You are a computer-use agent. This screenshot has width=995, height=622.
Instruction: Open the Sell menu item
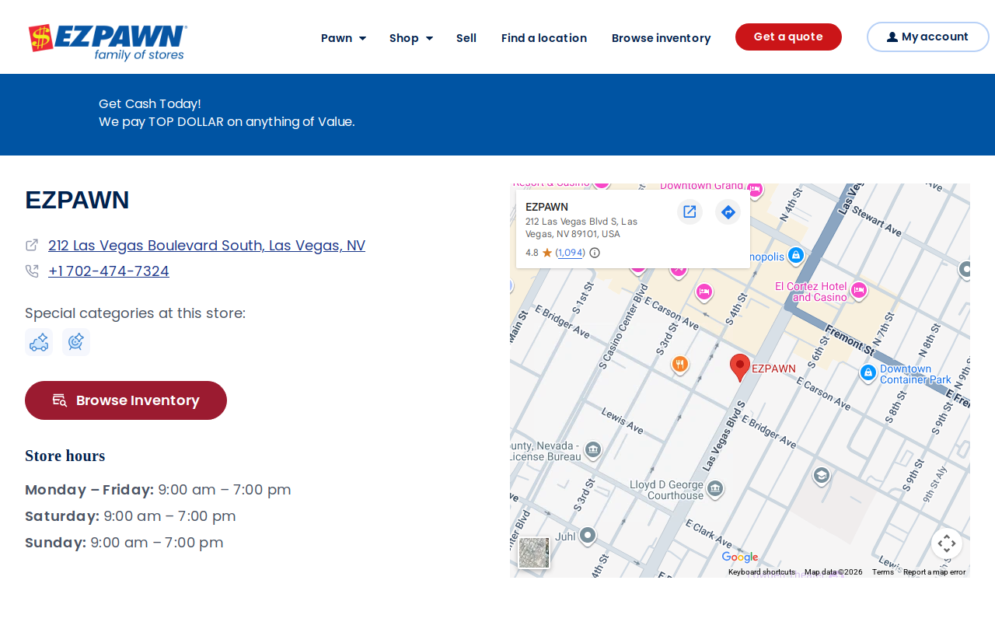tap(466, 38)
